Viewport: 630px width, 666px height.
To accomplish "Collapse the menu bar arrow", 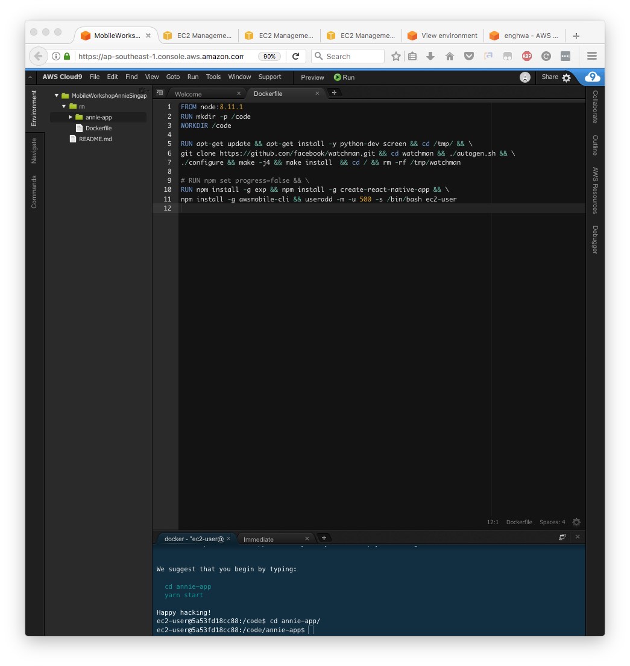I will 30,77.
